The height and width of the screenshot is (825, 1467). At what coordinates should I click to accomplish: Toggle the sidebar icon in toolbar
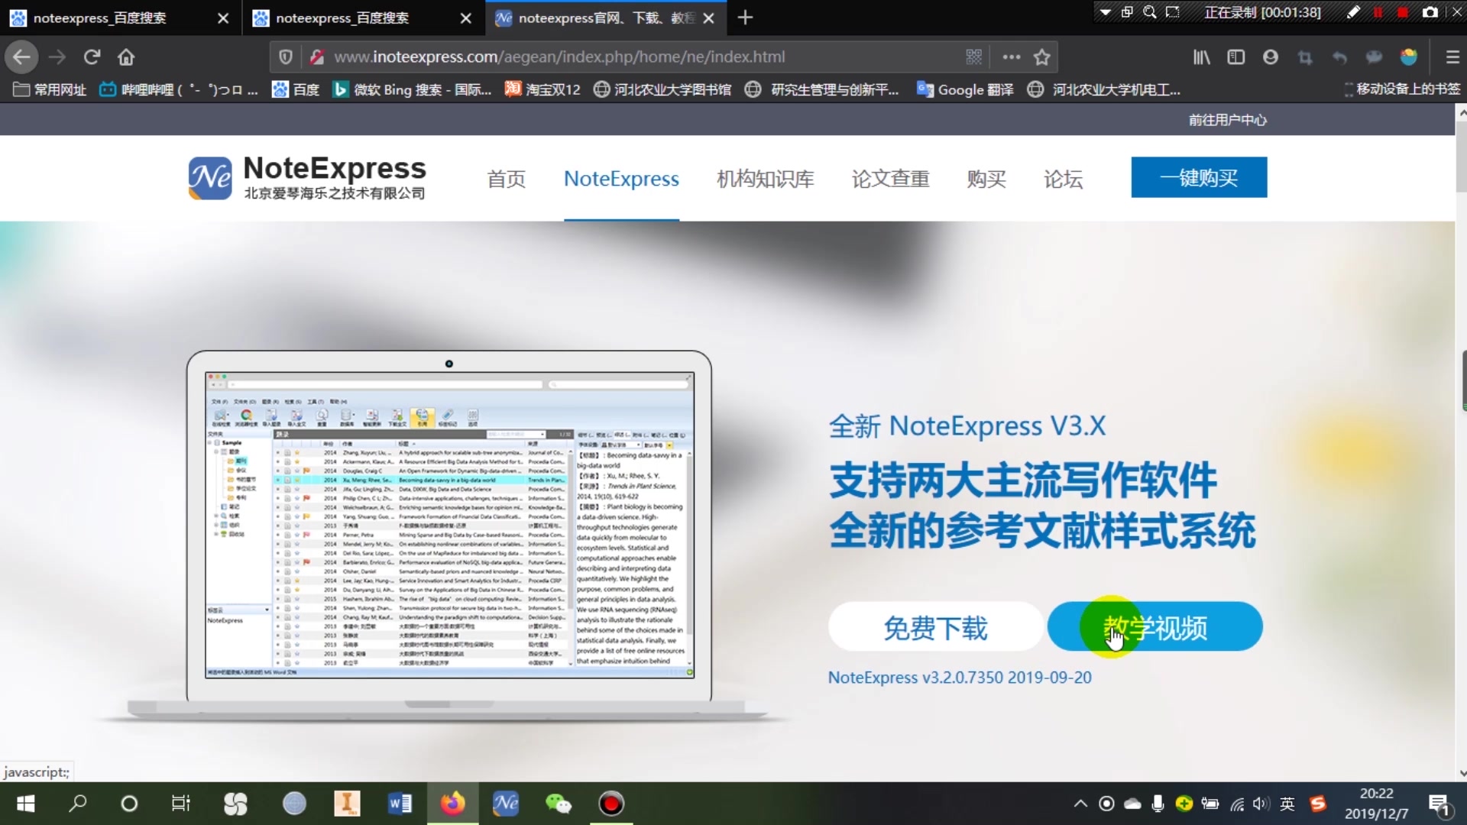click(x=1235, y=57)
